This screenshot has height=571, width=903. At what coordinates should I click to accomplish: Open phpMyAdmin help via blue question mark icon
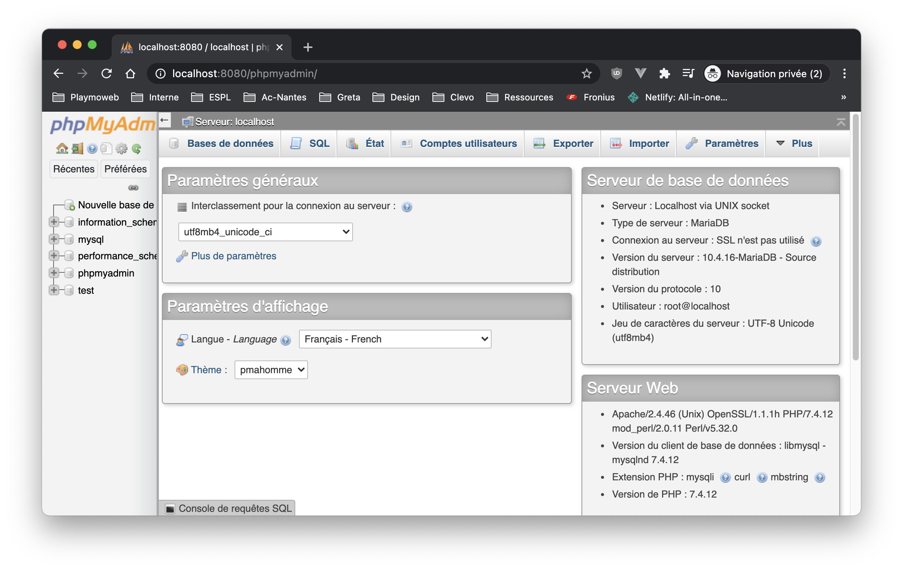pyautogui.click(x=92, y=148)
